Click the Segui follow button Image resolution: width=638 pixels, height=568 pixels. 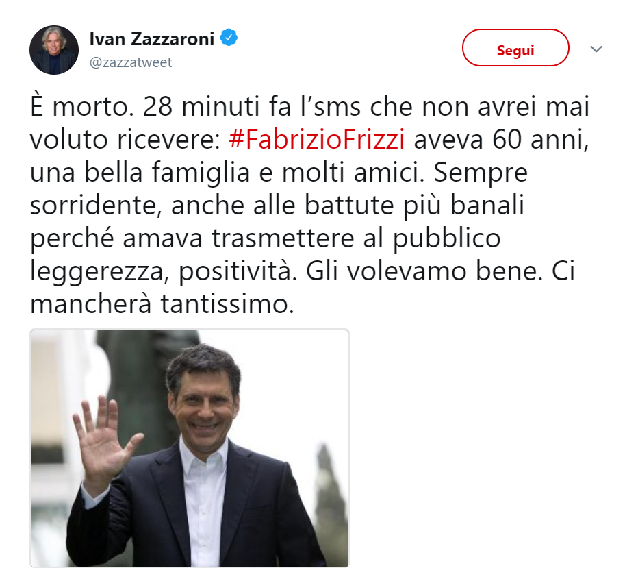tap(515, 48)
